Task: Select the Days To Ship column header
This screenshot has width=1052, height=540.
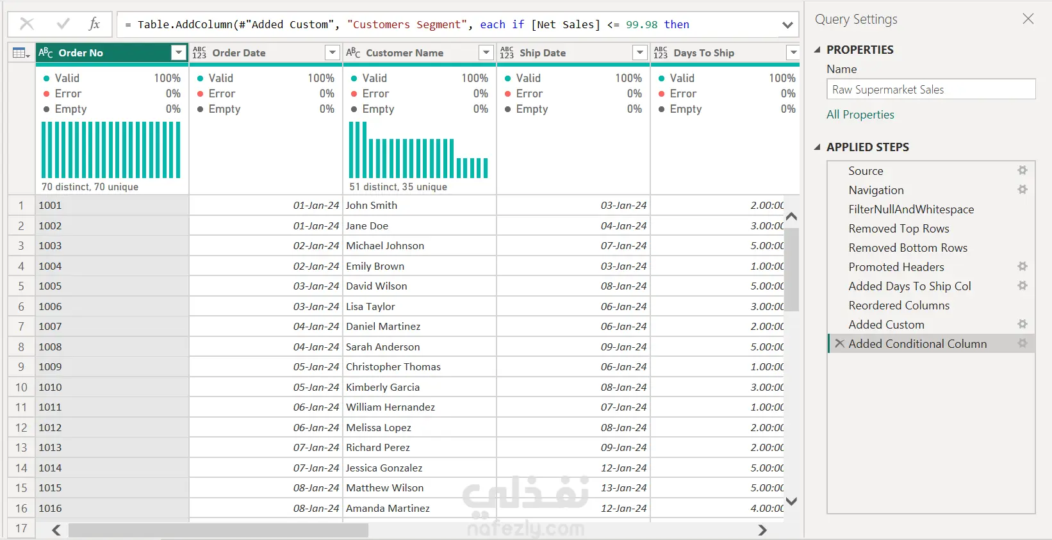Action: pyautogui.click(x=725, y=53)
